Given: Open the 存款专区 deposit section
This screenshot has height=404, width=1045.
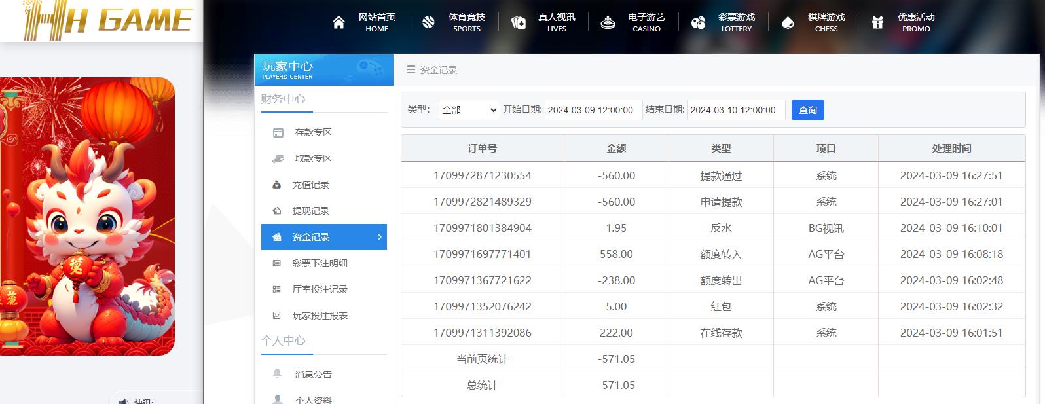Looking at the screenshot, I should [x=312, y=132].
